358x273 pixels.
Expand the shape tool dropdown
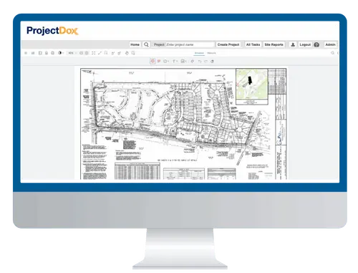coord(166,62)
